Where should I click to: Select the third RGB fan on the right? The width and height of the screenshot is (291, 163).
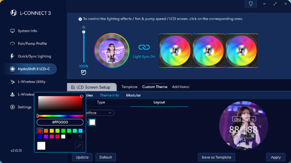(x=241, y=50)
